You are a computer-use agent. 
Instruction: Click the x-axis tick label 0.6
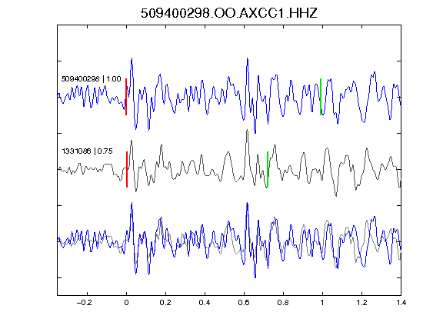point(244,303)
